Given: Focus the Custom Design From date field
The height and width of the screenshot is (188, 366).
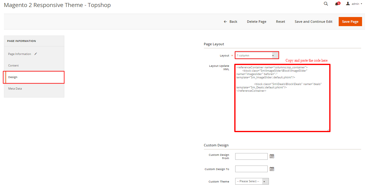Looking at the screenshot, I should (x=251, y=156).
